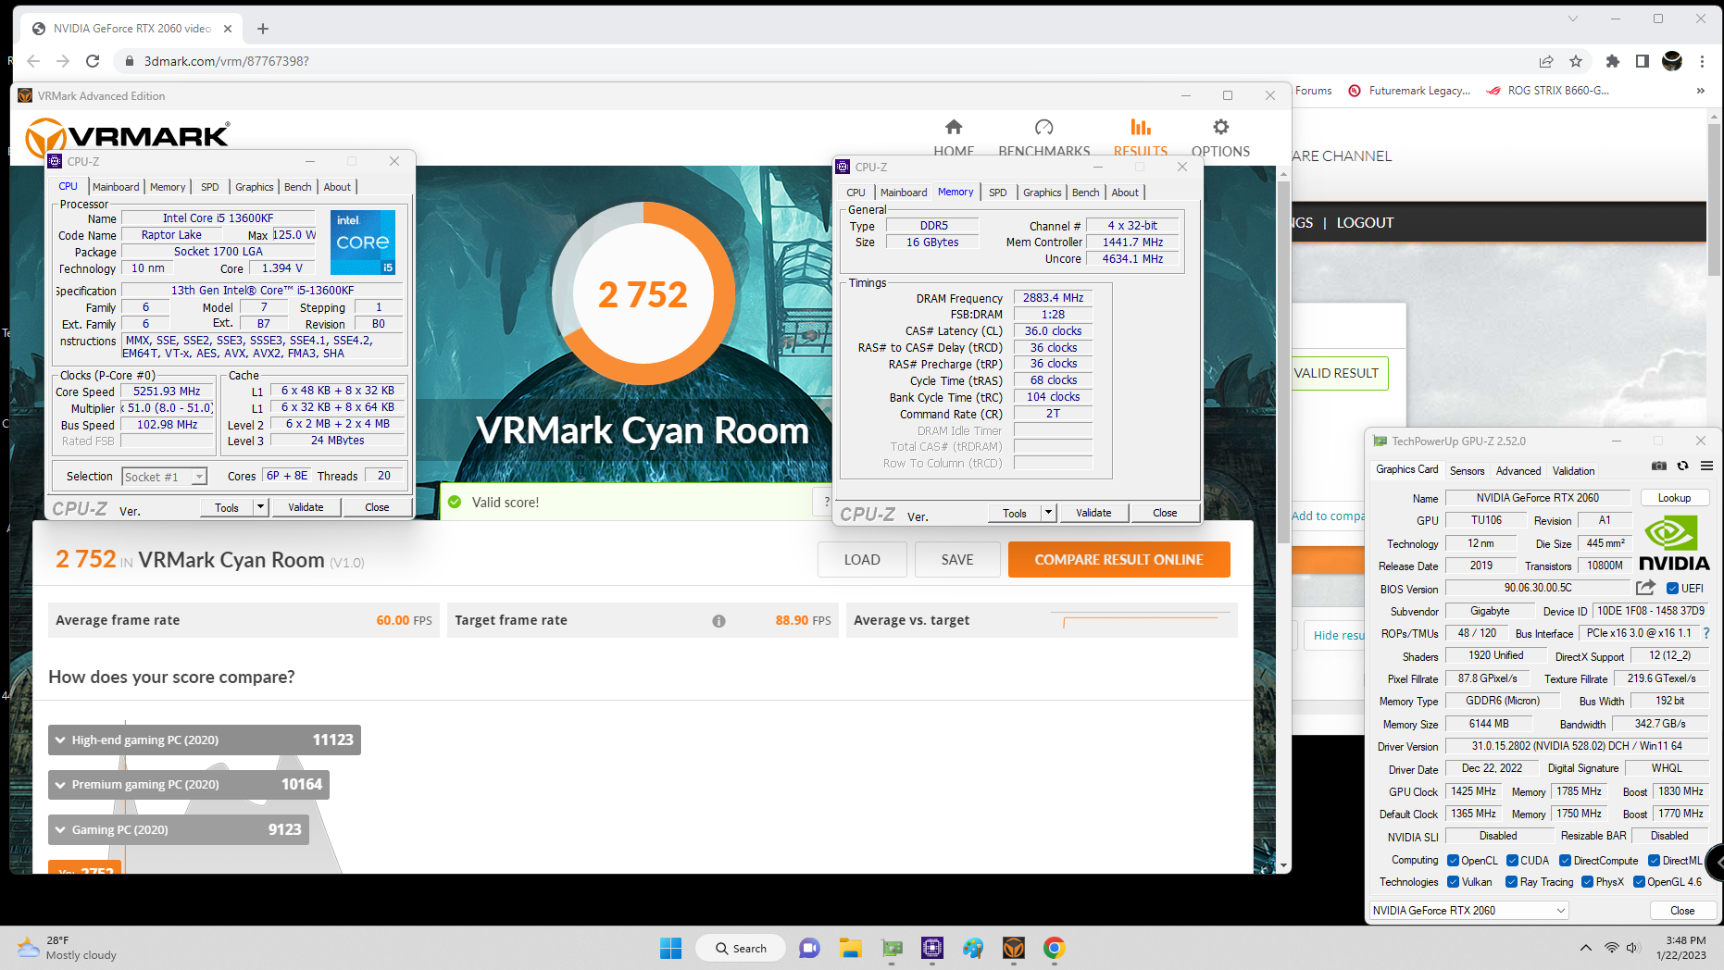Open the GPU selection dropdown in GPU-Z

point(1468,911)
